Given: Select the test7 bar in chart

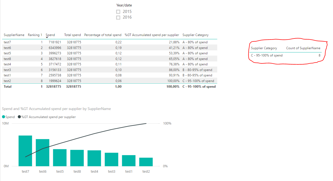Looking at the screenshot, I should click(x=25, y=151).
